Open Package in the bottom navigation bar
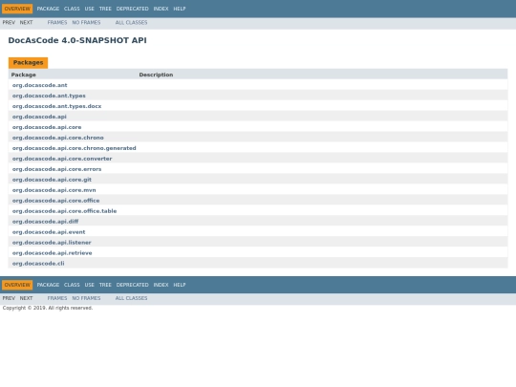The image size is (516, 387). [x=48, y=285]
